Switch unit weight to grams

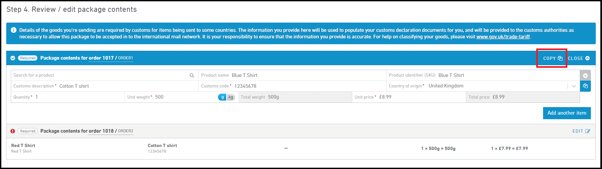222,97
